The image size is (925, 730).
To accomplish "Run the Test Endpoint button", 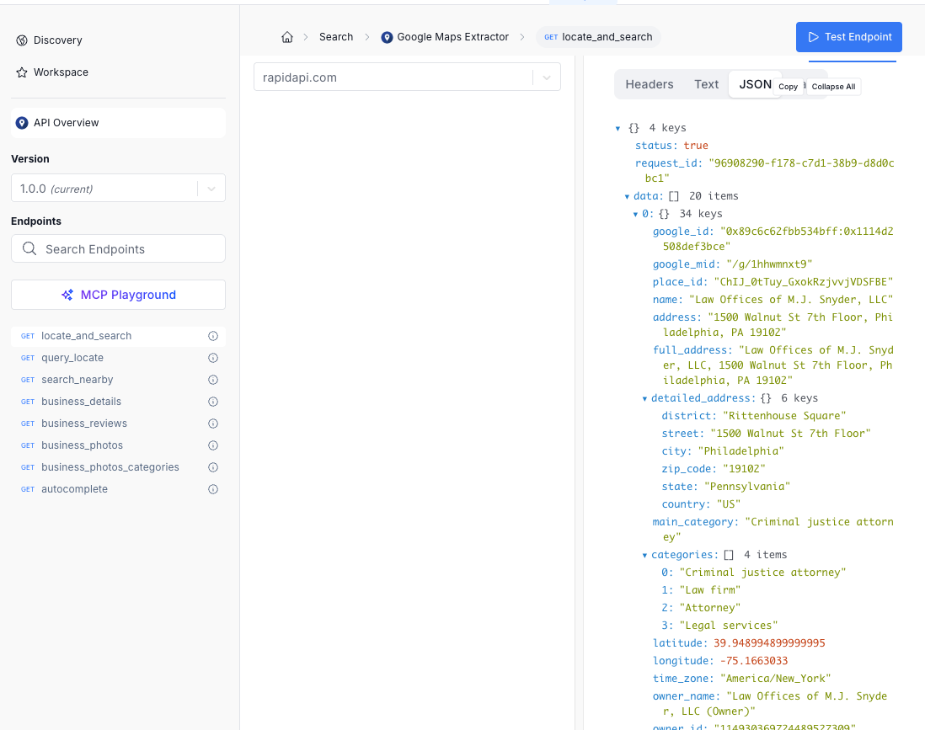I will pyautogui.click(x=849, y=37).
